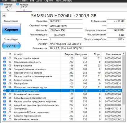Click the status icon for attribute C0
Screen dimensions: 127x123
pos(4,105)
